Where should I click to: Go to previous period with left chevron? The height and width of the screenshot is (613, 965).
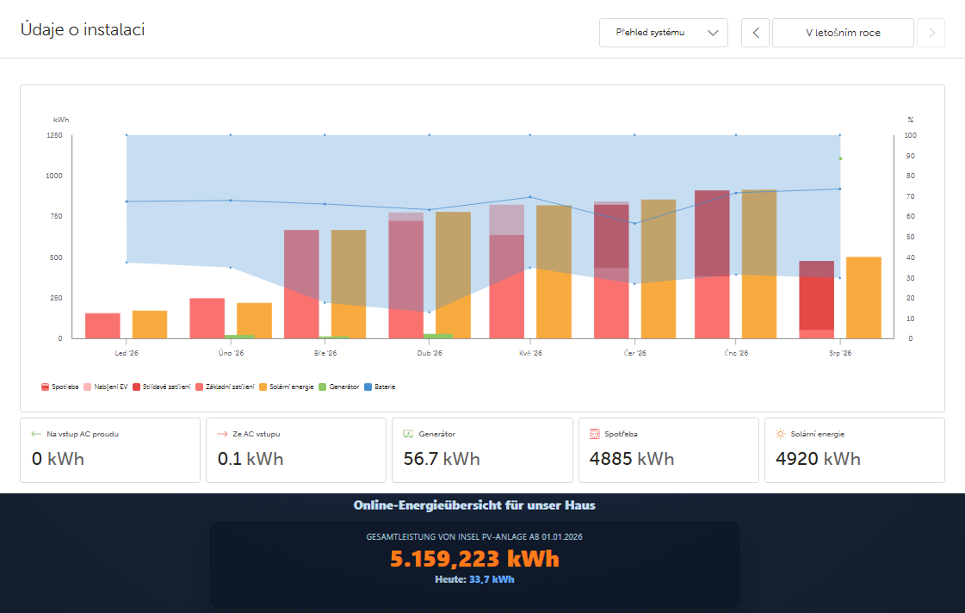(756, 33)
